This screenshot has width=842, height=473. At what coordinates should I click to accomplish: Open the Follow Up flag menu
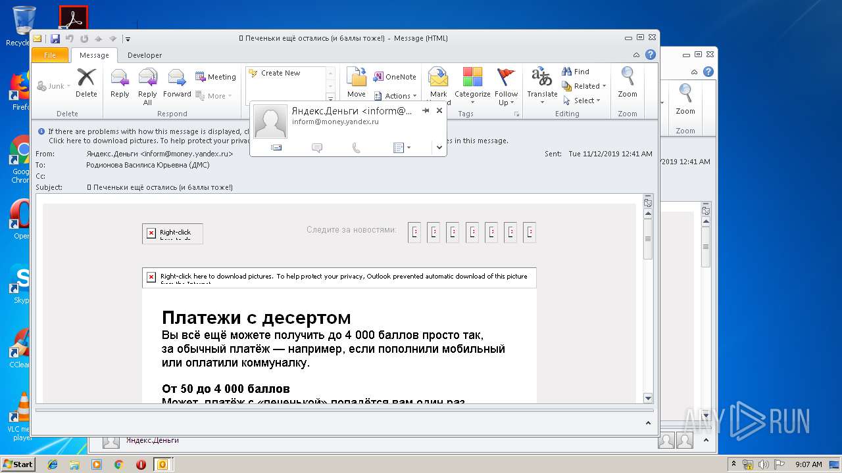point(507,86)
